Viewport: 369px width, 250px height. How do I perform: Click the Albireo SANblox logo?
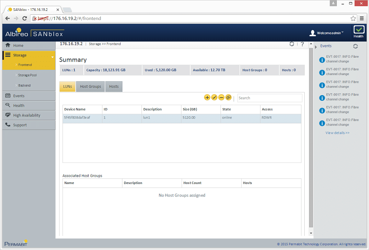34,33
